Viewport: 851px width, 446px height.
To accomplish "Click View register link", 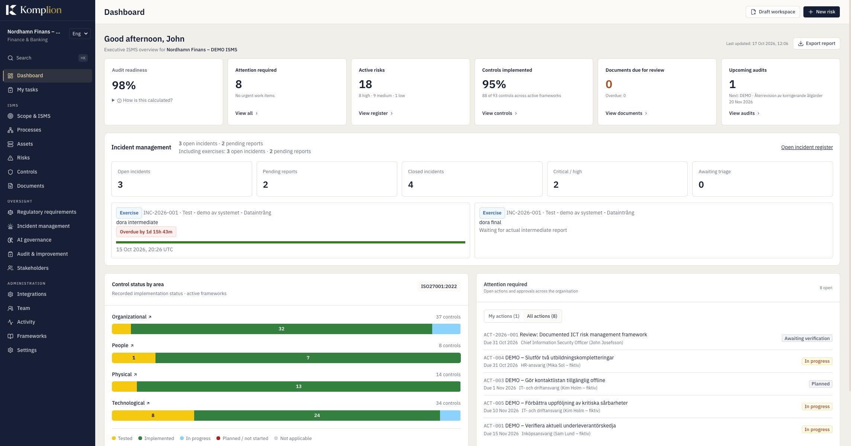I will (376, 113).
